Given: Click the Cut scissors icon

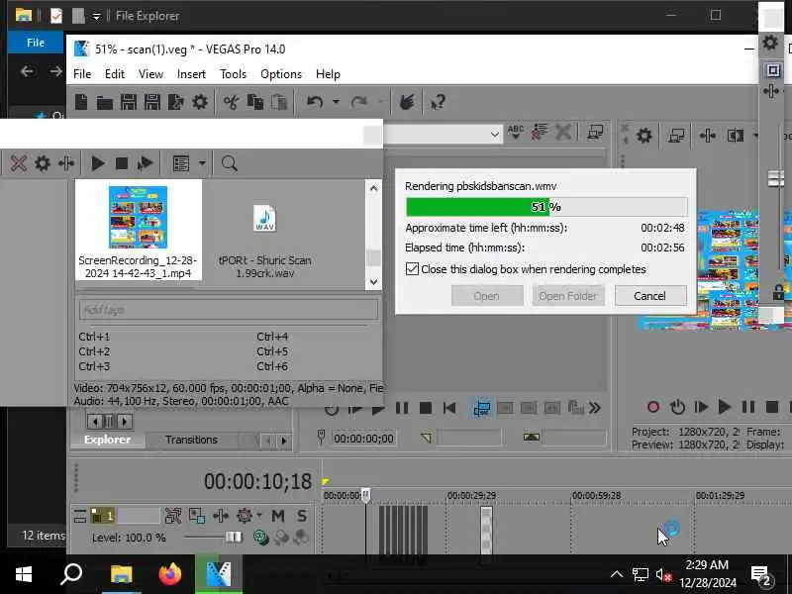Looking at the screenshot, I should pyautogui.click(x=231, y=103).
